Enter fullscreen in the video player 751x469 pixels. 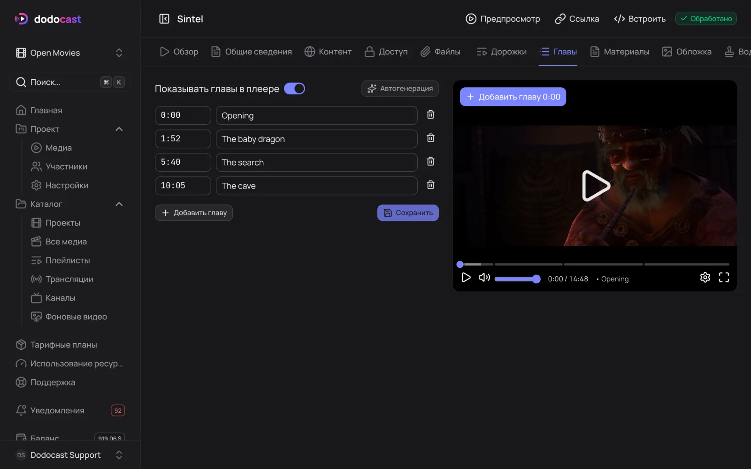tap(724, 278)
